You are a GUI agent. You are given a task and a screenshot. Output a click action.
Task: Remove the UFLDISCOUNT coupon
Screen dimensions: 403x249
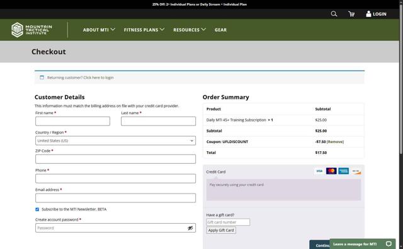click(x=335, y=142)
